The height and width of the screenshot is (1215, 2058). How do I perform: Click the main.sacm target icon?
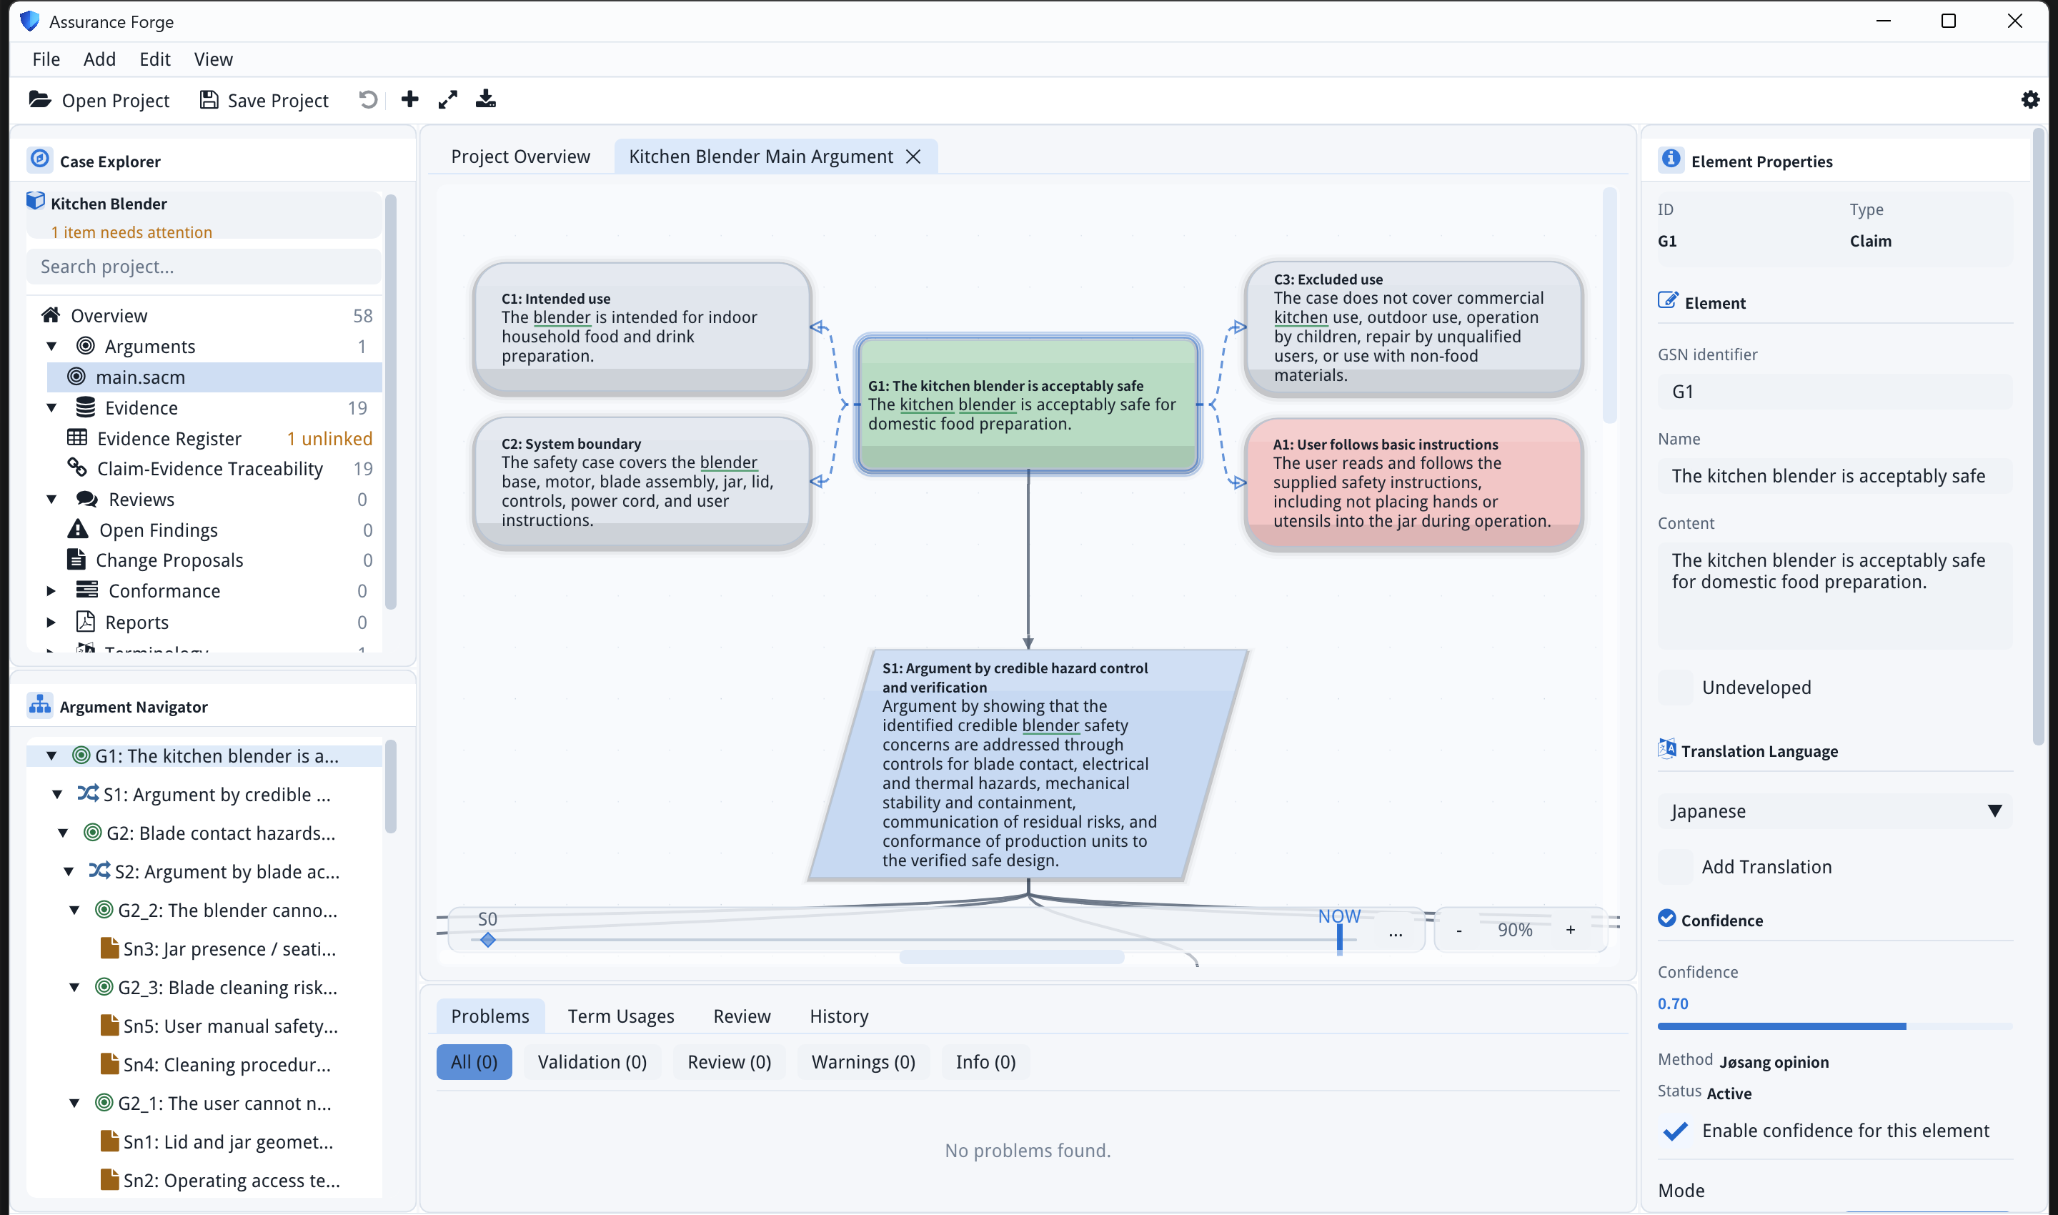click(76, 377)
